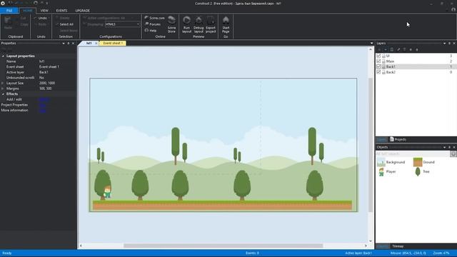457x257 pixels.
Task: Click the horizontal scrollbar thumb of layout
Action: tap(224, 246)
